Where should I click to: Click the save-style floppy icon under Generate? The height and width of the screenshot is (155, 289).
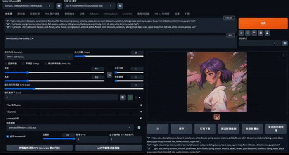tap(267, 33)
